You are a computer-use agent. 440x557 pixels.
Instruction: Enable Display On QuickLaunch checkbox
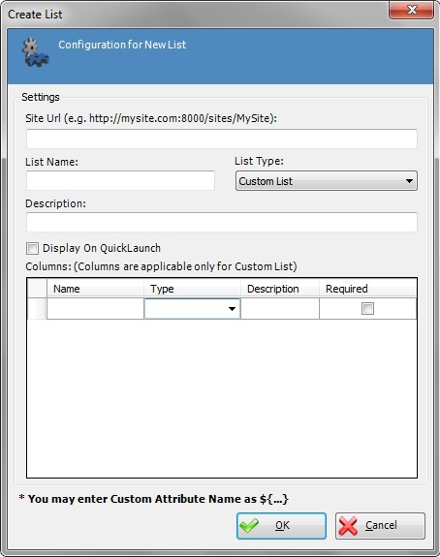pyautogui.click(x=32, y=248)
